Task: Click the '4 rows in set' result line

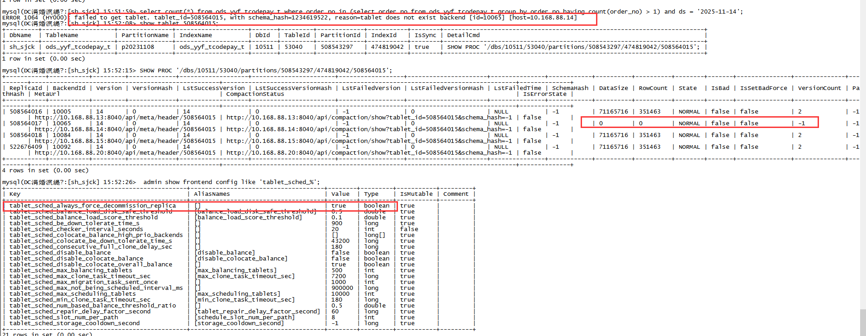Action: click(45, 170)
